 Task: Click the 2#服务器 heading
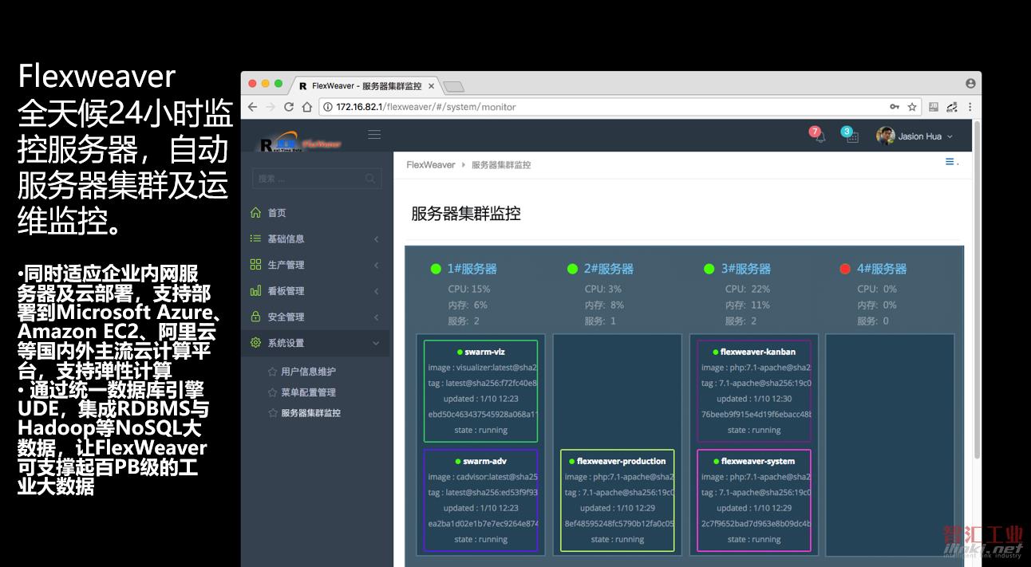coord(609,269)
